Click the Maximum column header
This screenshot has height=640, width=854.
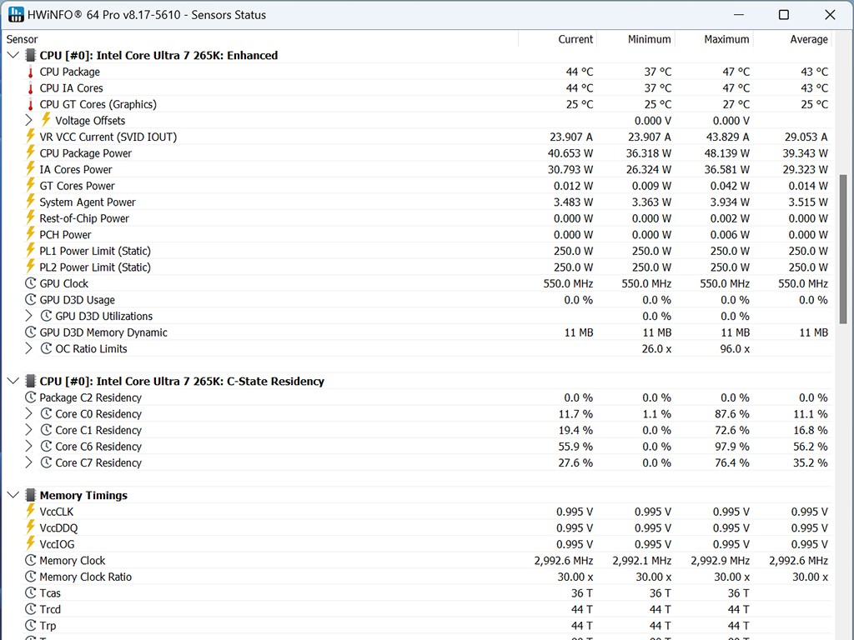(x=726, y=39)
